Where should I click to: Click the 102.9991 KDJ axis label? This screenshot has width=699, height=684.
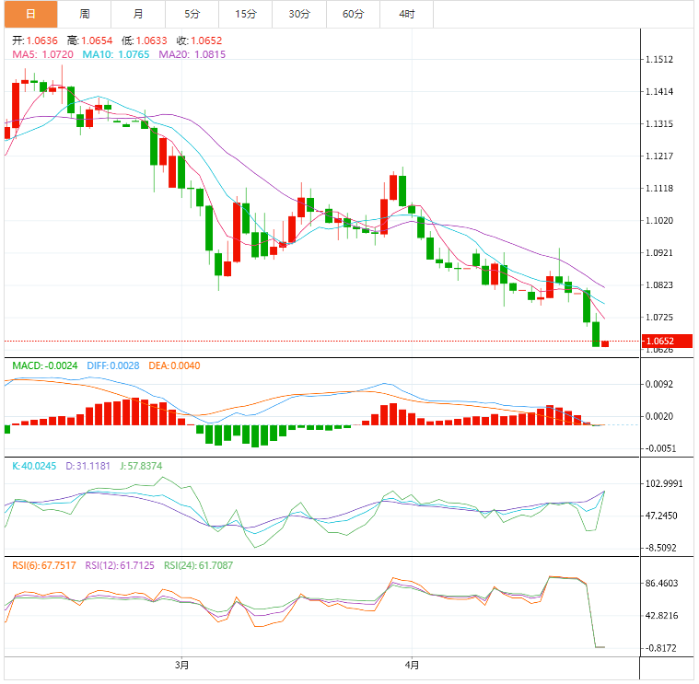(x=664, y=483)
